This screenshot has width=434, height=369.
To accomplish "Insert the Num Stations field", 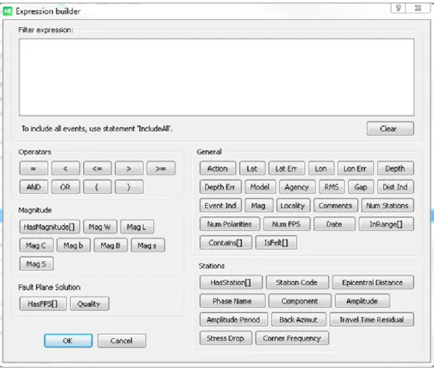I will point(387,206).
